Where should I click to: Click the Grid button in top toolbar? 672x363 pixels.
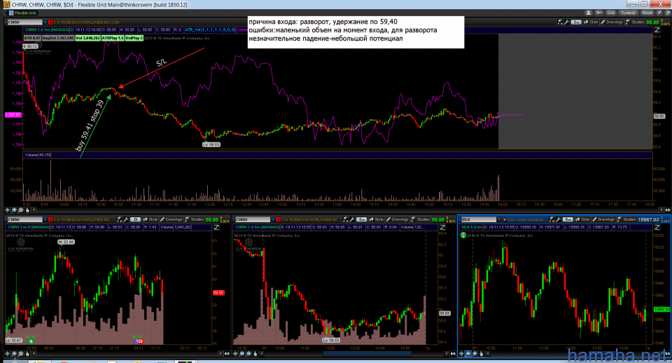coord(610,13)
